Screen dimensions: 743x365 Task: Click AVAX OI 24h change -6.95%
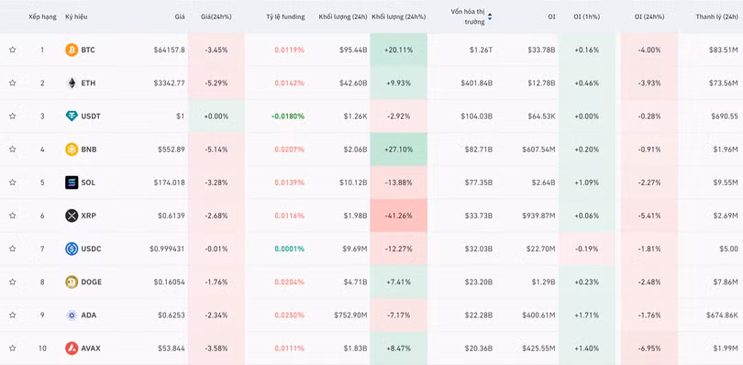(649, 348)
